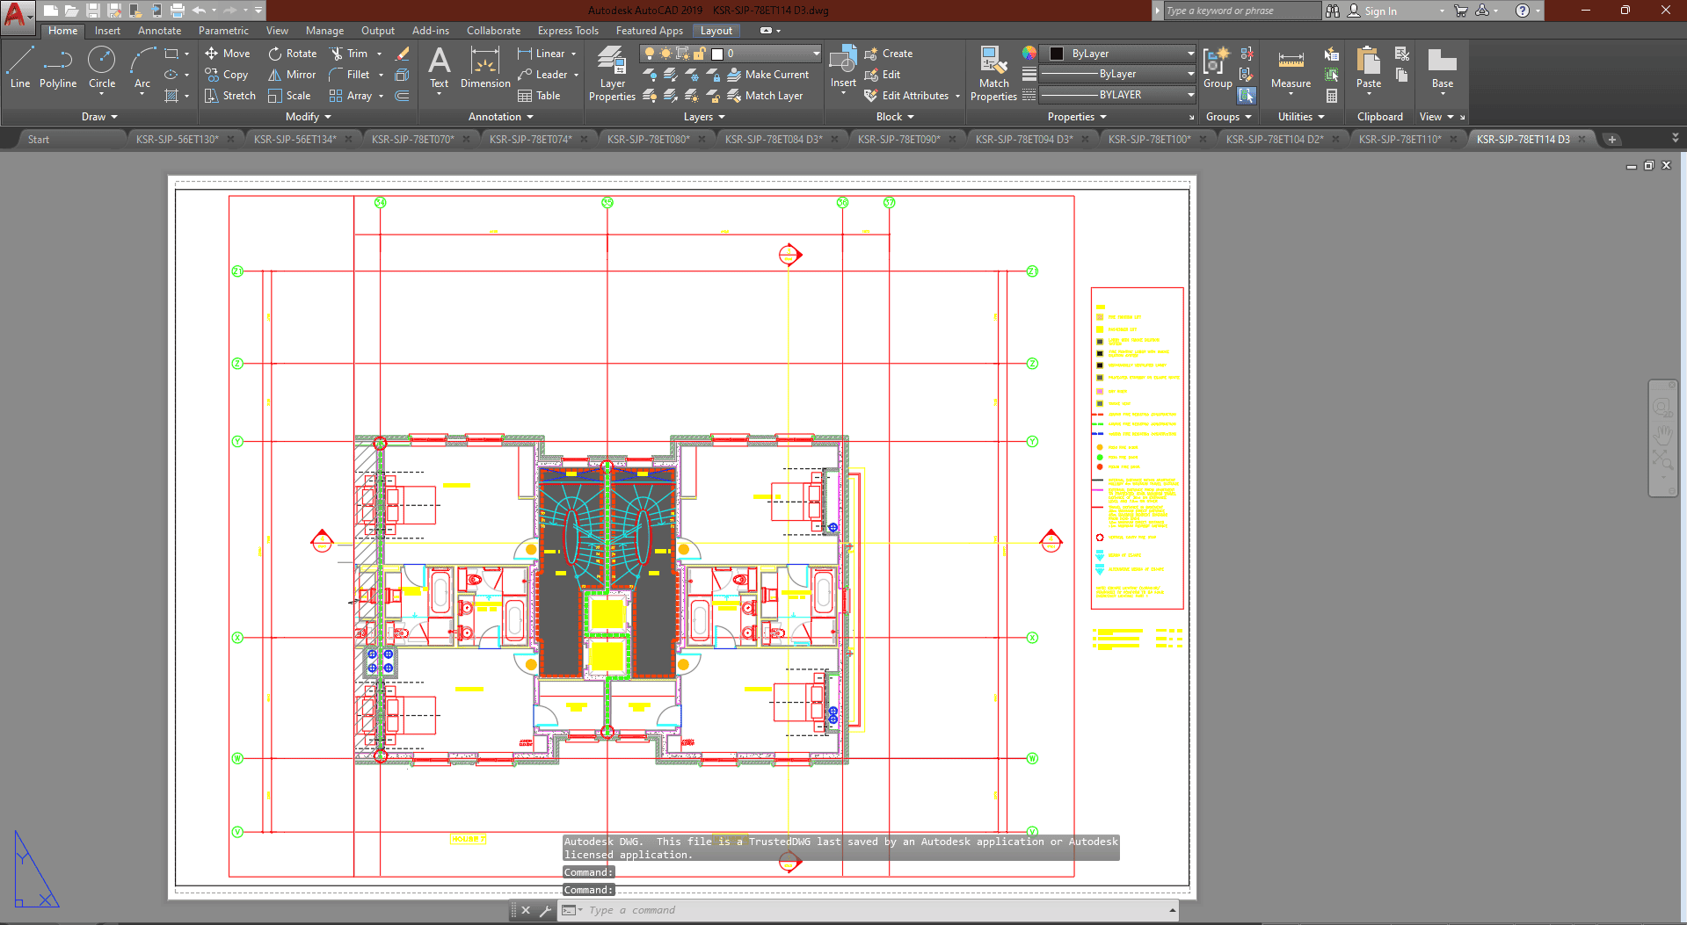Switch to KSR-SJP-78ET100 drawing tab
1687x925 pixels.
(x=1148, y=140)
